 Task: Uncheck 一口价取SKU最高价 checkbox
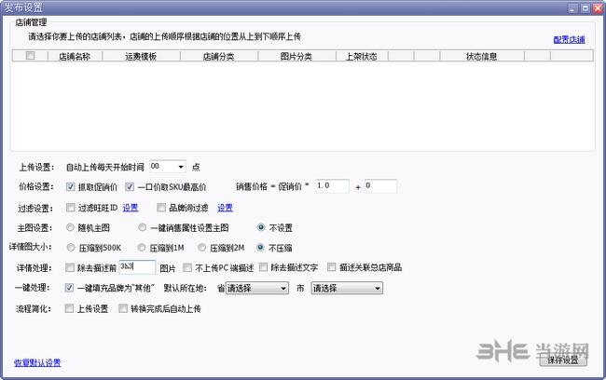click(x=130, y=187)
